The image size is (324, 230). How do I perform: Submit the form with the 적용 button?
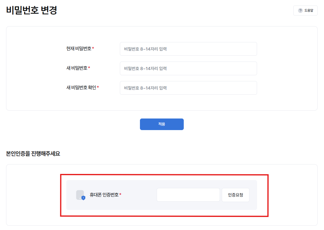[162, 124]
